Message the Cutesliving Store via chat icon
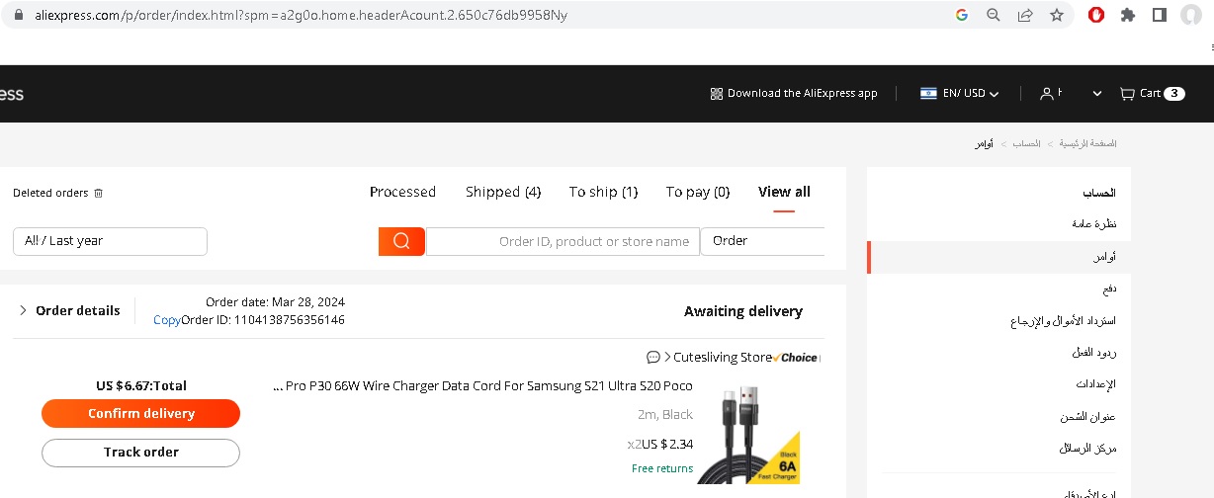This screenshot has width=1214, height=498. coord(653,358)
